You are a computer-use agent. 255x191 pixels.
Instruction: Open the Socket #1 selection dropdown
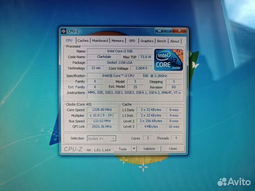102,139
